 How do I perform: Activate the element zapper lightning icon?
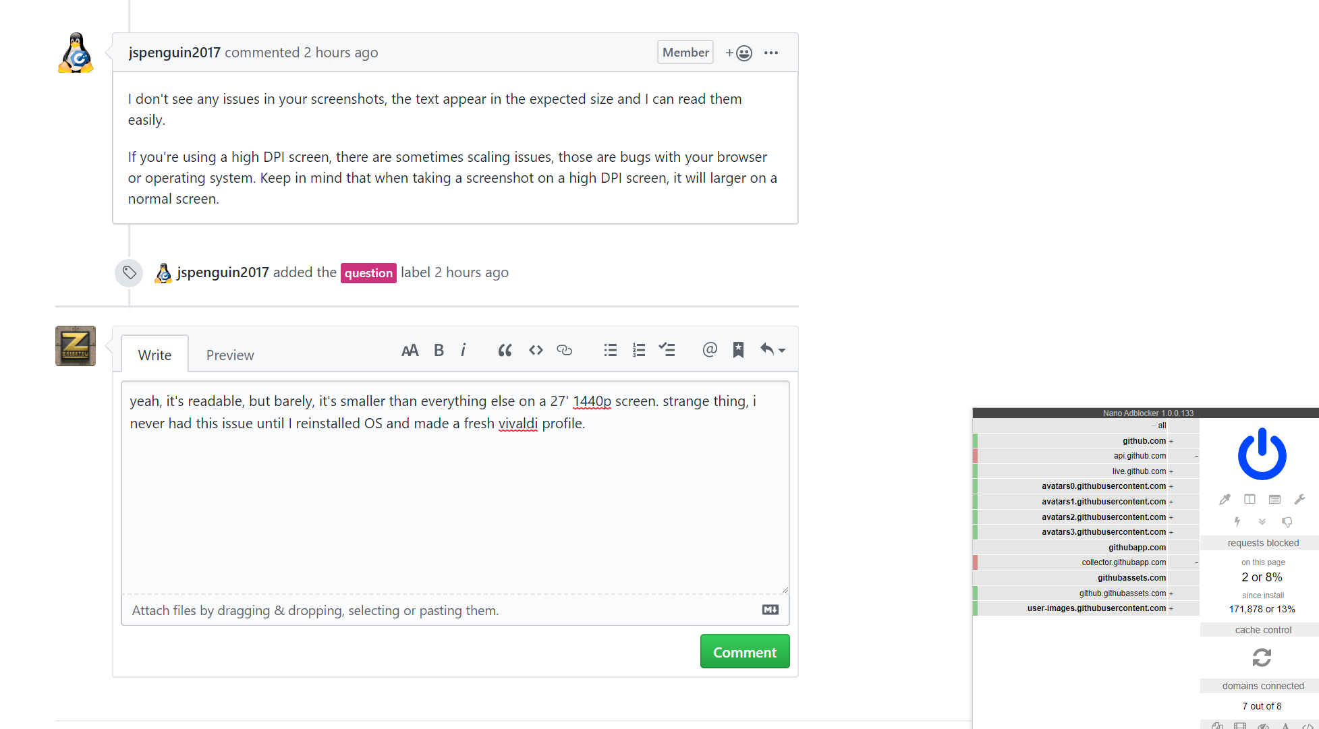1237,521
